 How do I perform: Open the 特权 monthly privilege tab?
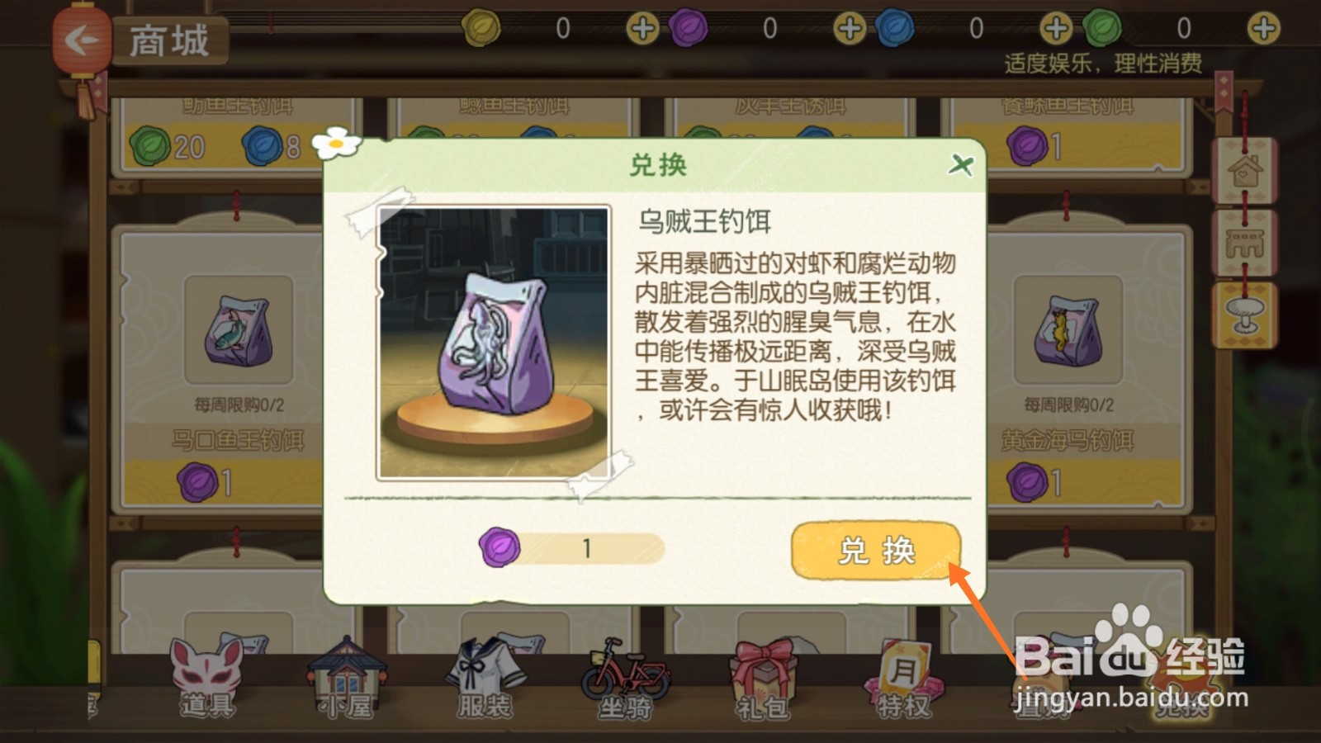coord(902,679)
